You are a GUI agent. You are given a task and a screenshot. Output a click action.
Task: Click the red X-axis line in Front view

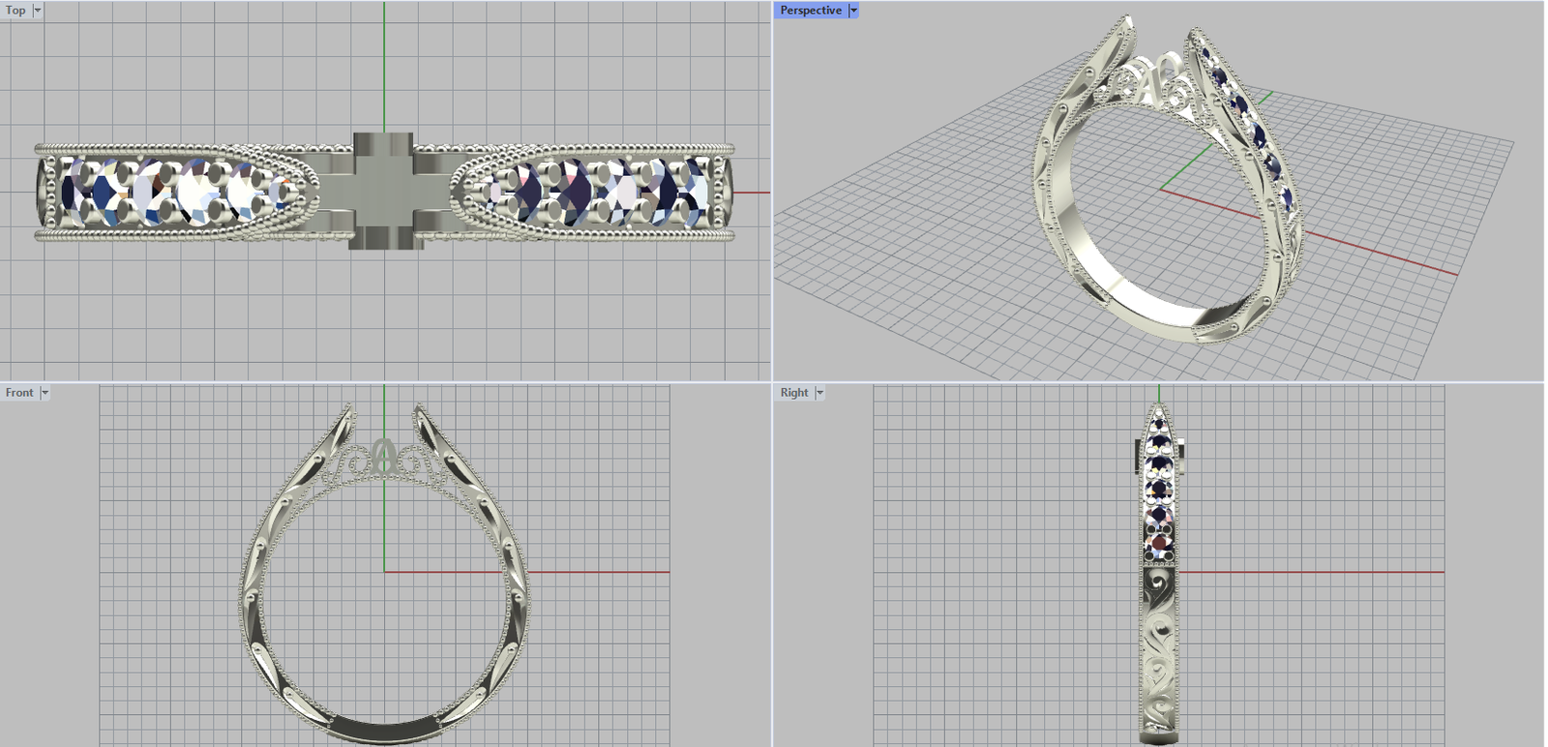coord(600,572)
